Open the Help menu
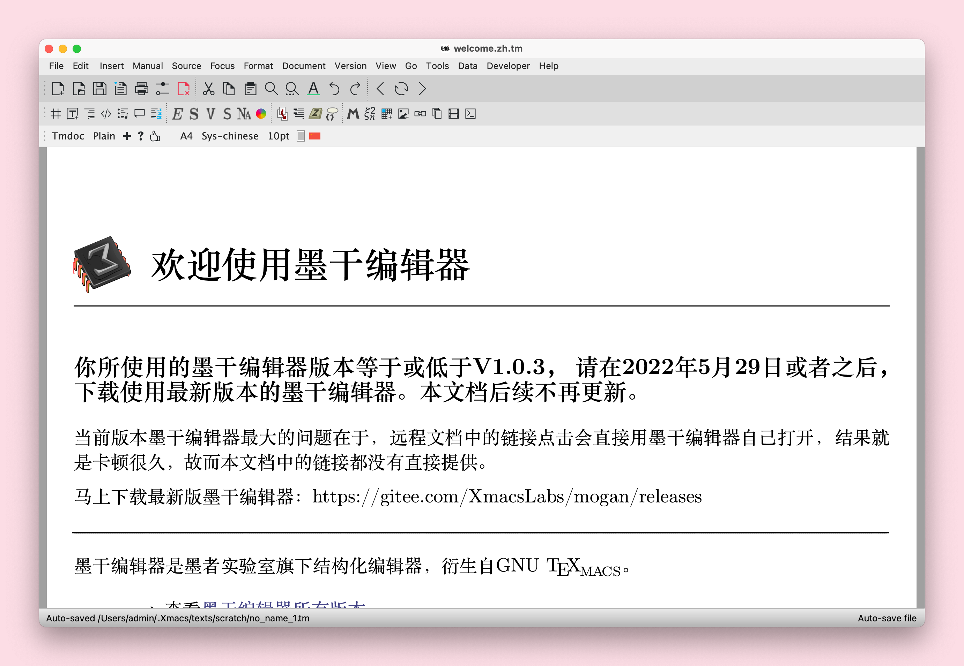The width and height of the screenshot is (964, 666). [548, 66]
